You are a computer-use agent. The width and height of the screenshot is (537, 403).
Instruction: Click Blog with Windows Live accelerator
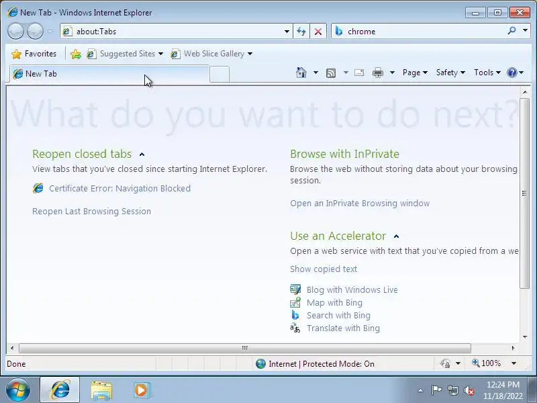point(352,290)
